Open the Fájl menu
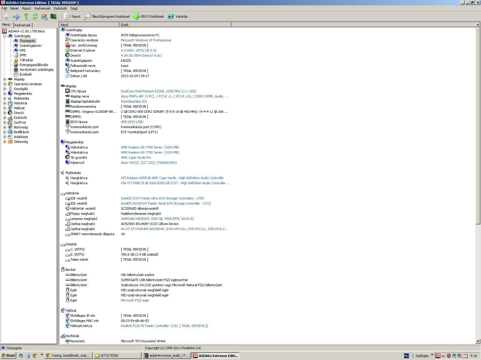Viewport: 481px width, 360px height. (x=4, y=8)
